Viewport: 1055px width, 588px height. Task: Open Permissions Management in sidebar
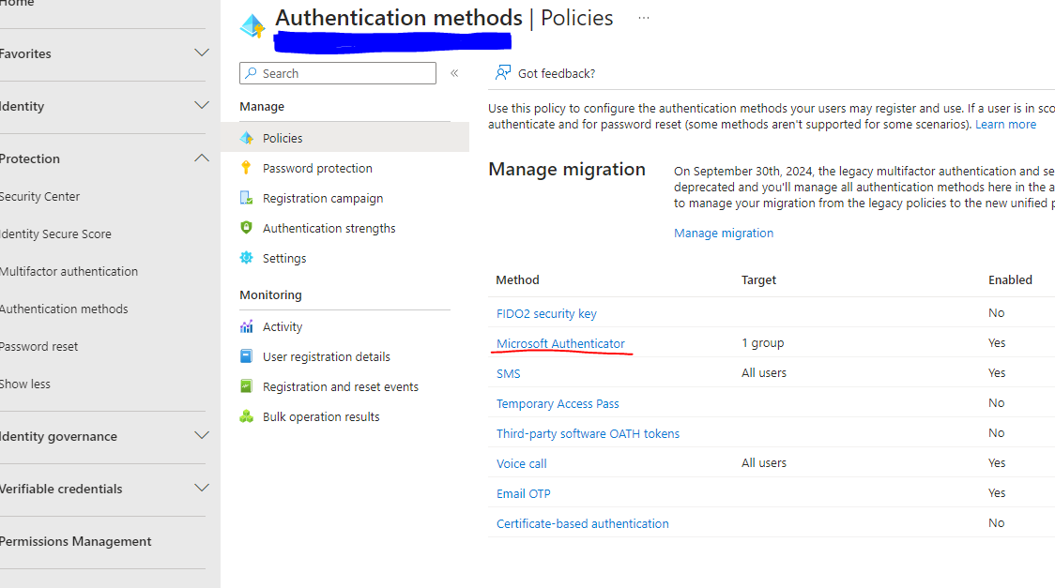[x=75, y=541]
